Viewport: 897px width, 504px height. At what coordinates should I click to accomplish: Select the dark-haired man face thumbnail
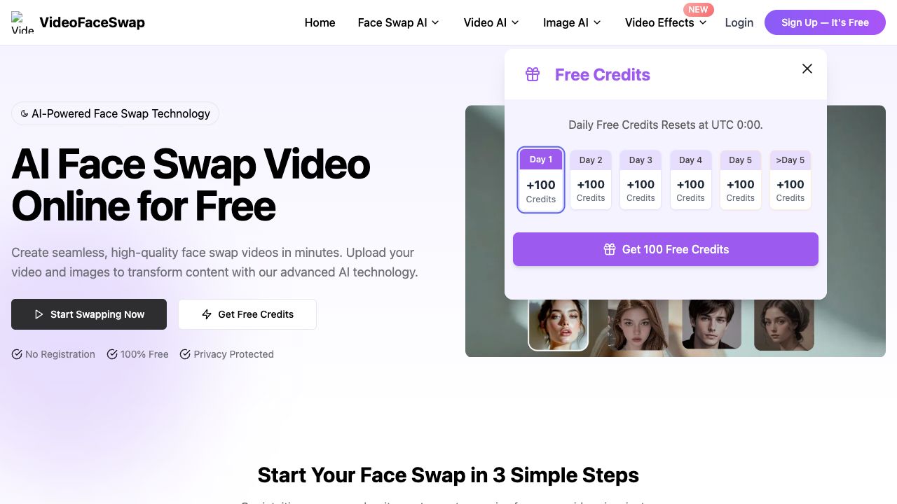coord(711,323)
